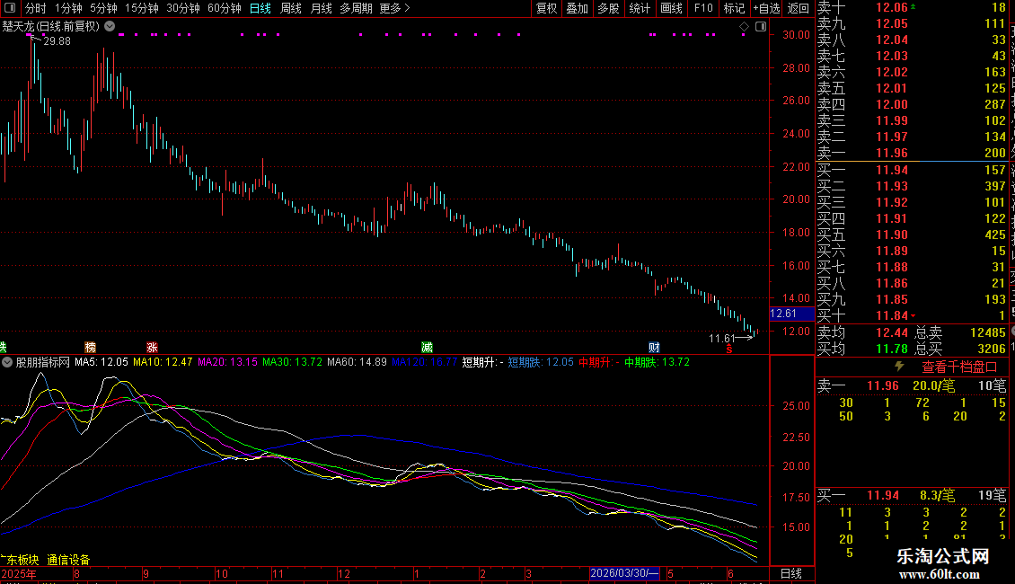Click the 标记 mark button
This screenshot has height=584, width=1015.
(734, 8)
